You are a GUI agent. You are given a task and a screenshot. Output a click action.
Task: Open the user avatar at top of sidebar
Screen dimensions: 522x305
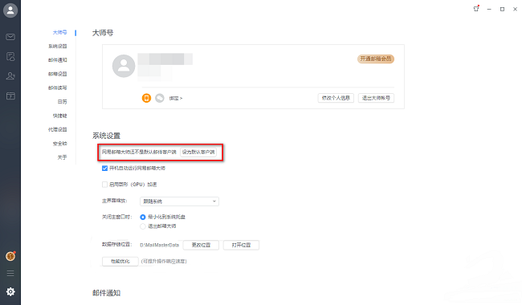[x=10, y=10]
